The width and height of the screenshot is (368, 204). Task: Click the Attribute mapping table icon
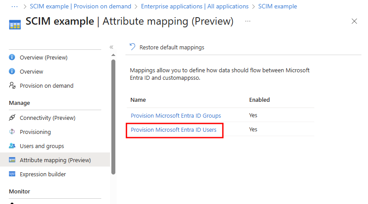(x=12, y=160)
